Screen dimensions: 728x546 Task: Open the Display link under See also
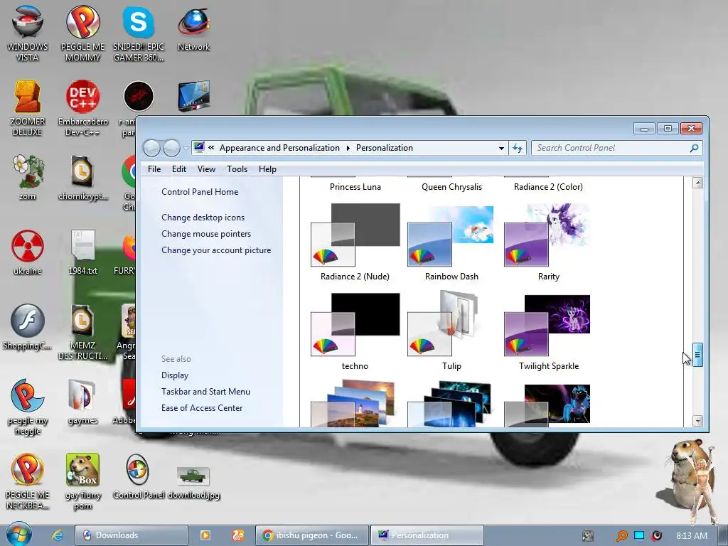coord(175,375)
